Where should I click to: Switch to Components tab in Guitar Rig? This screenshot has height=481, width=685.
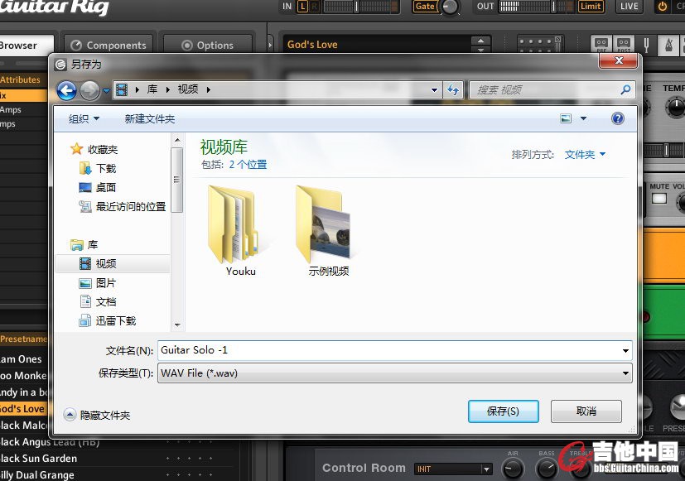[x=109, y=46]
